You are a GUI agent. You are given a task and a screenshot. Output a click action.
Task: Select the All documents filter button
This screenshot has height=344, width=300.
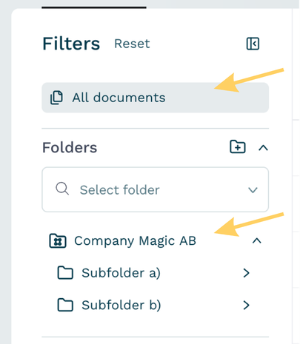coord(156,98)
